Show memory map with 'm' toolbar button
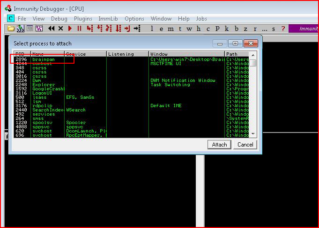This screenshot has width=319, height=228. pyautogui.click(x=171, y=29)
